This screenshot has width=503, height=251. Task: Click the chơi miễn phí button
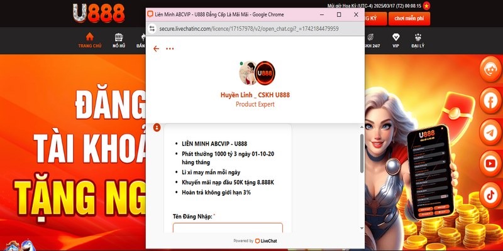click(x=409, y=19)
